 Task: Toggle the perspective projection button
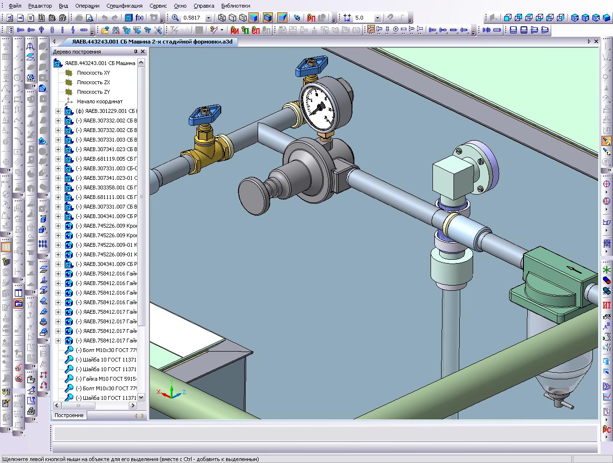click(x=282, y=18)
